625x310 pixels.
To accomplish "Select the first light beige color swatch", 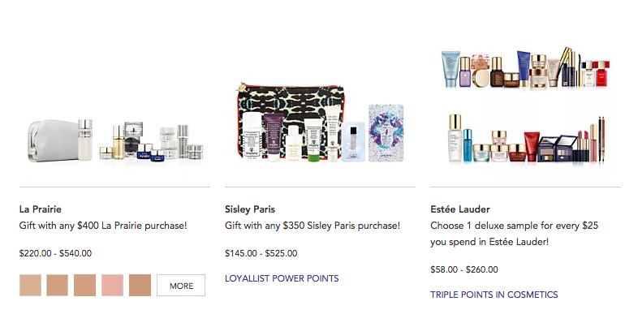I will (30, 286).
